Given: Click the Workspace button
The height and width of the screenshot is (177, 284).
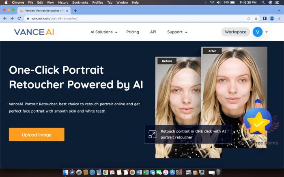Looking at the screenshot, I should (235, 32).
